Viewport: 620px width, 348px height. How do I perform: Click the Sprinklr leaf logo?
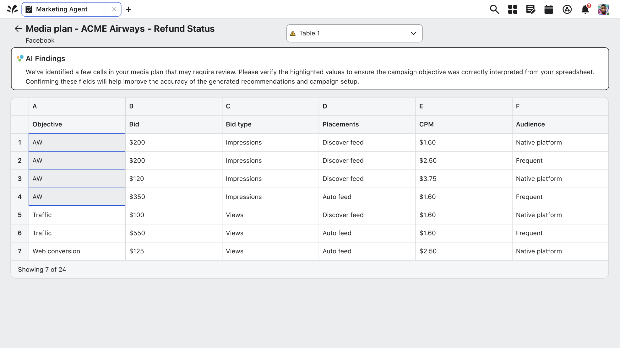(12, 9)
